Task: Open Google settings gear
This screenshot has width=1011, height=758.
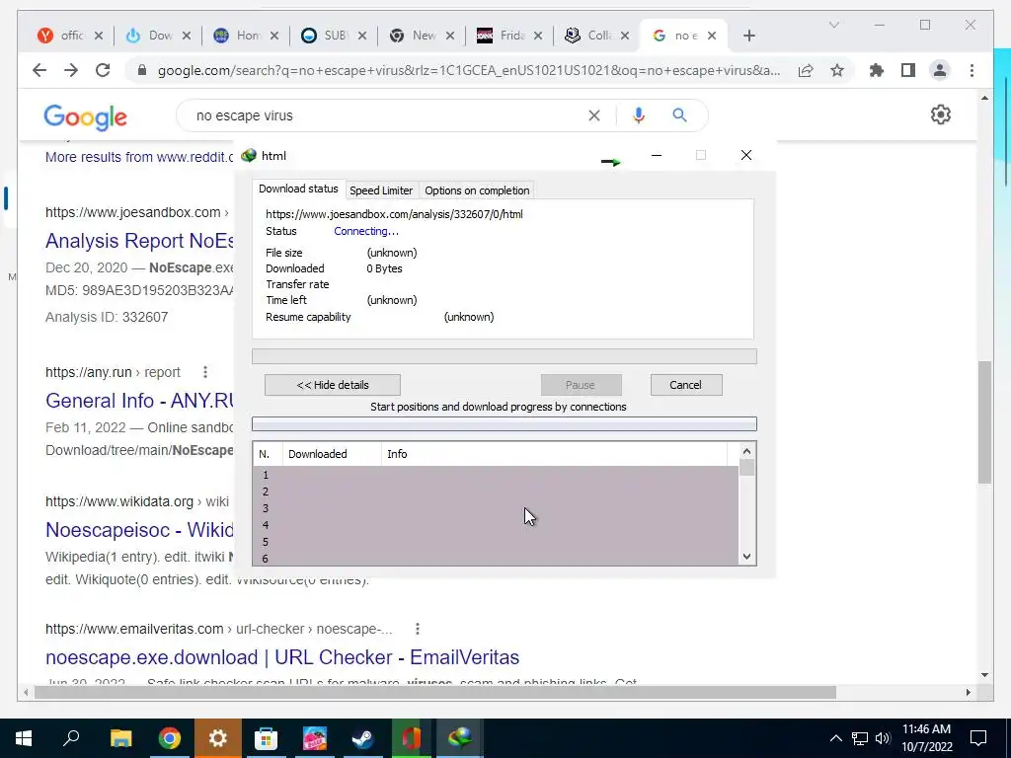Action: (941, 114)
